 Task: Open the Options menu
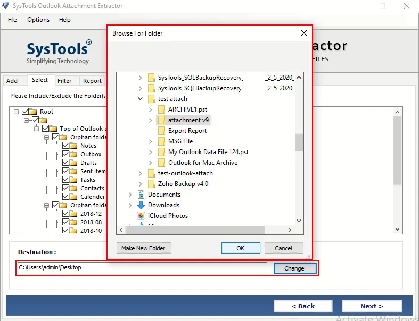(x=38, y=20)
